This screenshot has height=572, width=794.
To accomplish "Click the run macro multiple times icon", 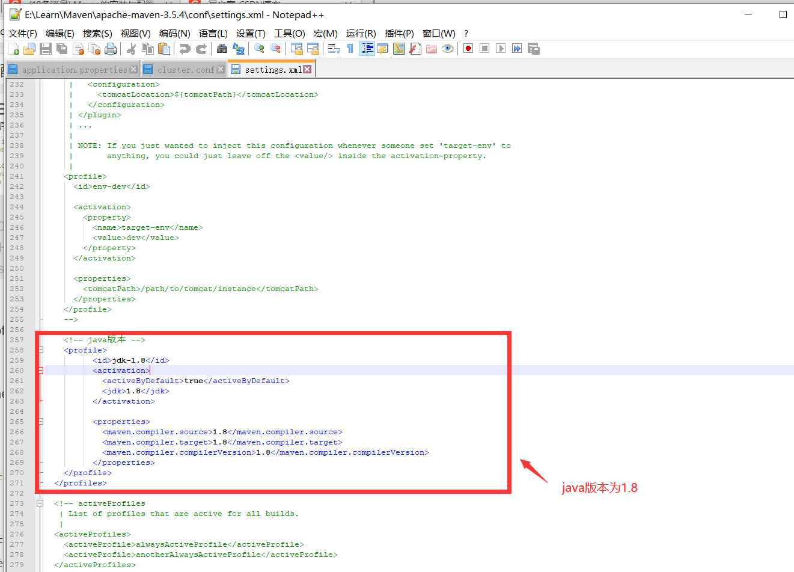I will 517,49.
